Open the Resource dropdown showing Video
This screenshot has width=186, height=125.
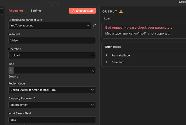click(x=52, y=40)
